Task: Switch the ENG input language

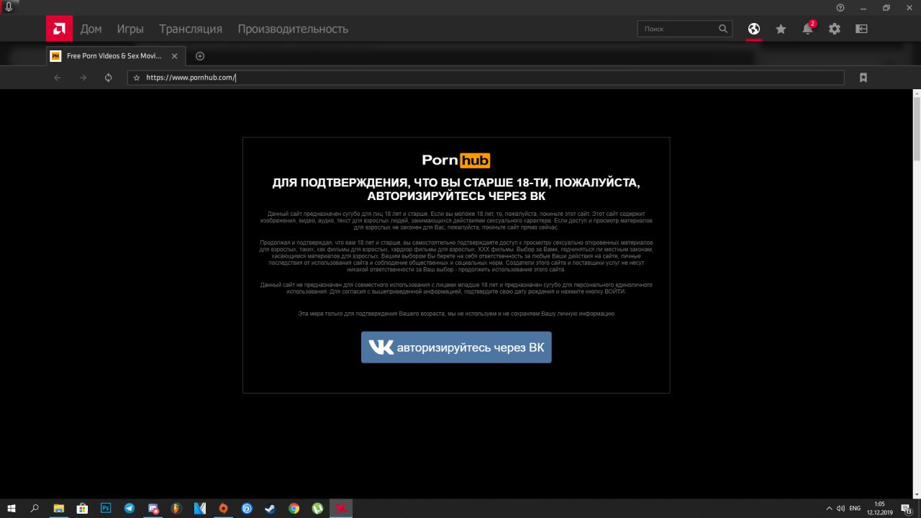Action: (855, 508)
